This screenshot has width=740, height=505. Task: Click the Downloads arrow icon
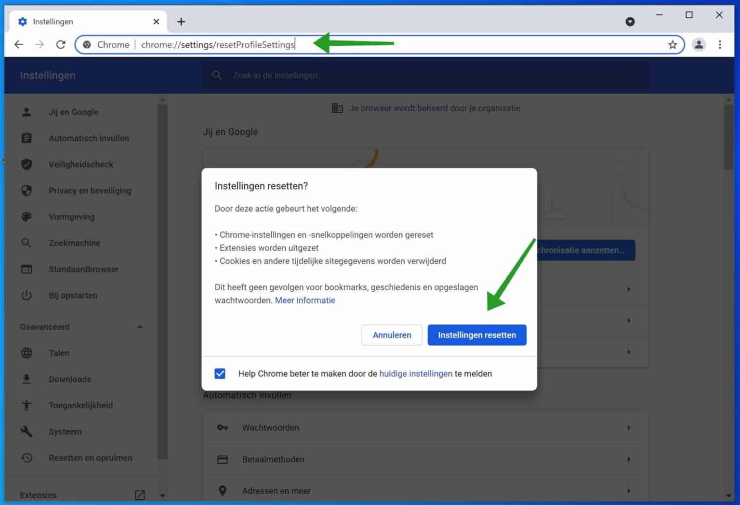[x=26, y=379]
